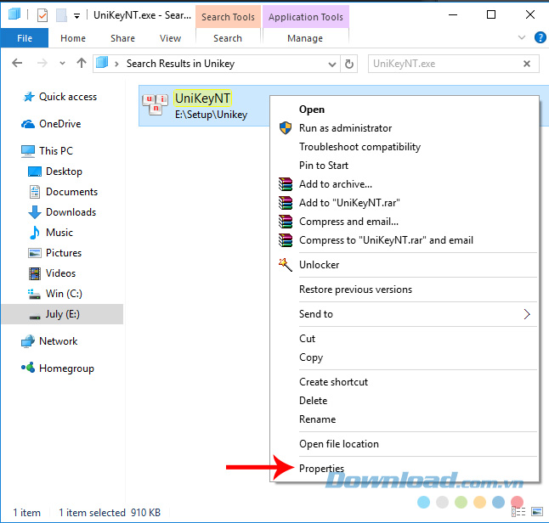Screen dimensions: 549x523
Task: Select Properties from the context menu
Action: click(321, 468)
